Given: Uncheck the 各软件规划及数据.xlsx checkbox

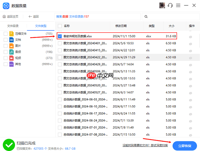Looking at the screenshot, I should [60, 36].
